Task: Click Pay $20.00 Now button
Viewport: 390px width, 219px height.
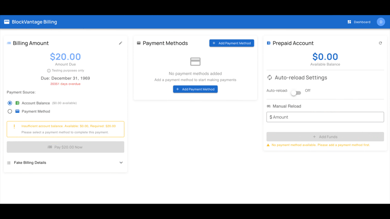Action: pyautogui.click(x=65, y=147)
